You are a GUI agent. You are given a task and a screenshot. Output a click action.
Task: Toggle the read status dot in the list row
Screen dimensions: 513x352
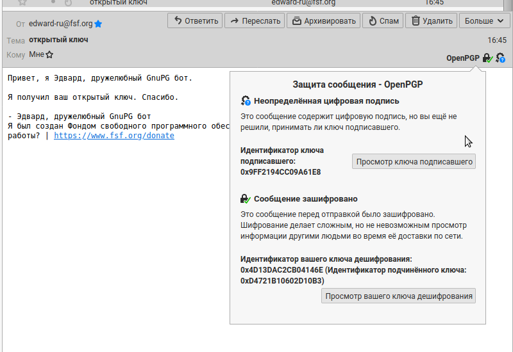53,2
